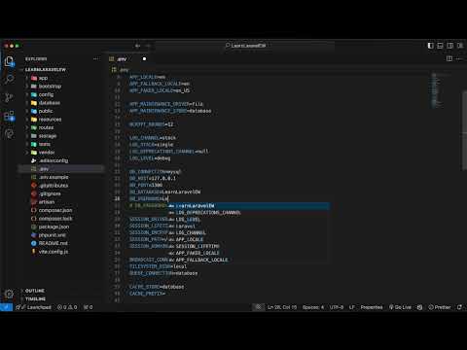Click status bar icon left of Ln 28

click(x=258, y=307)
